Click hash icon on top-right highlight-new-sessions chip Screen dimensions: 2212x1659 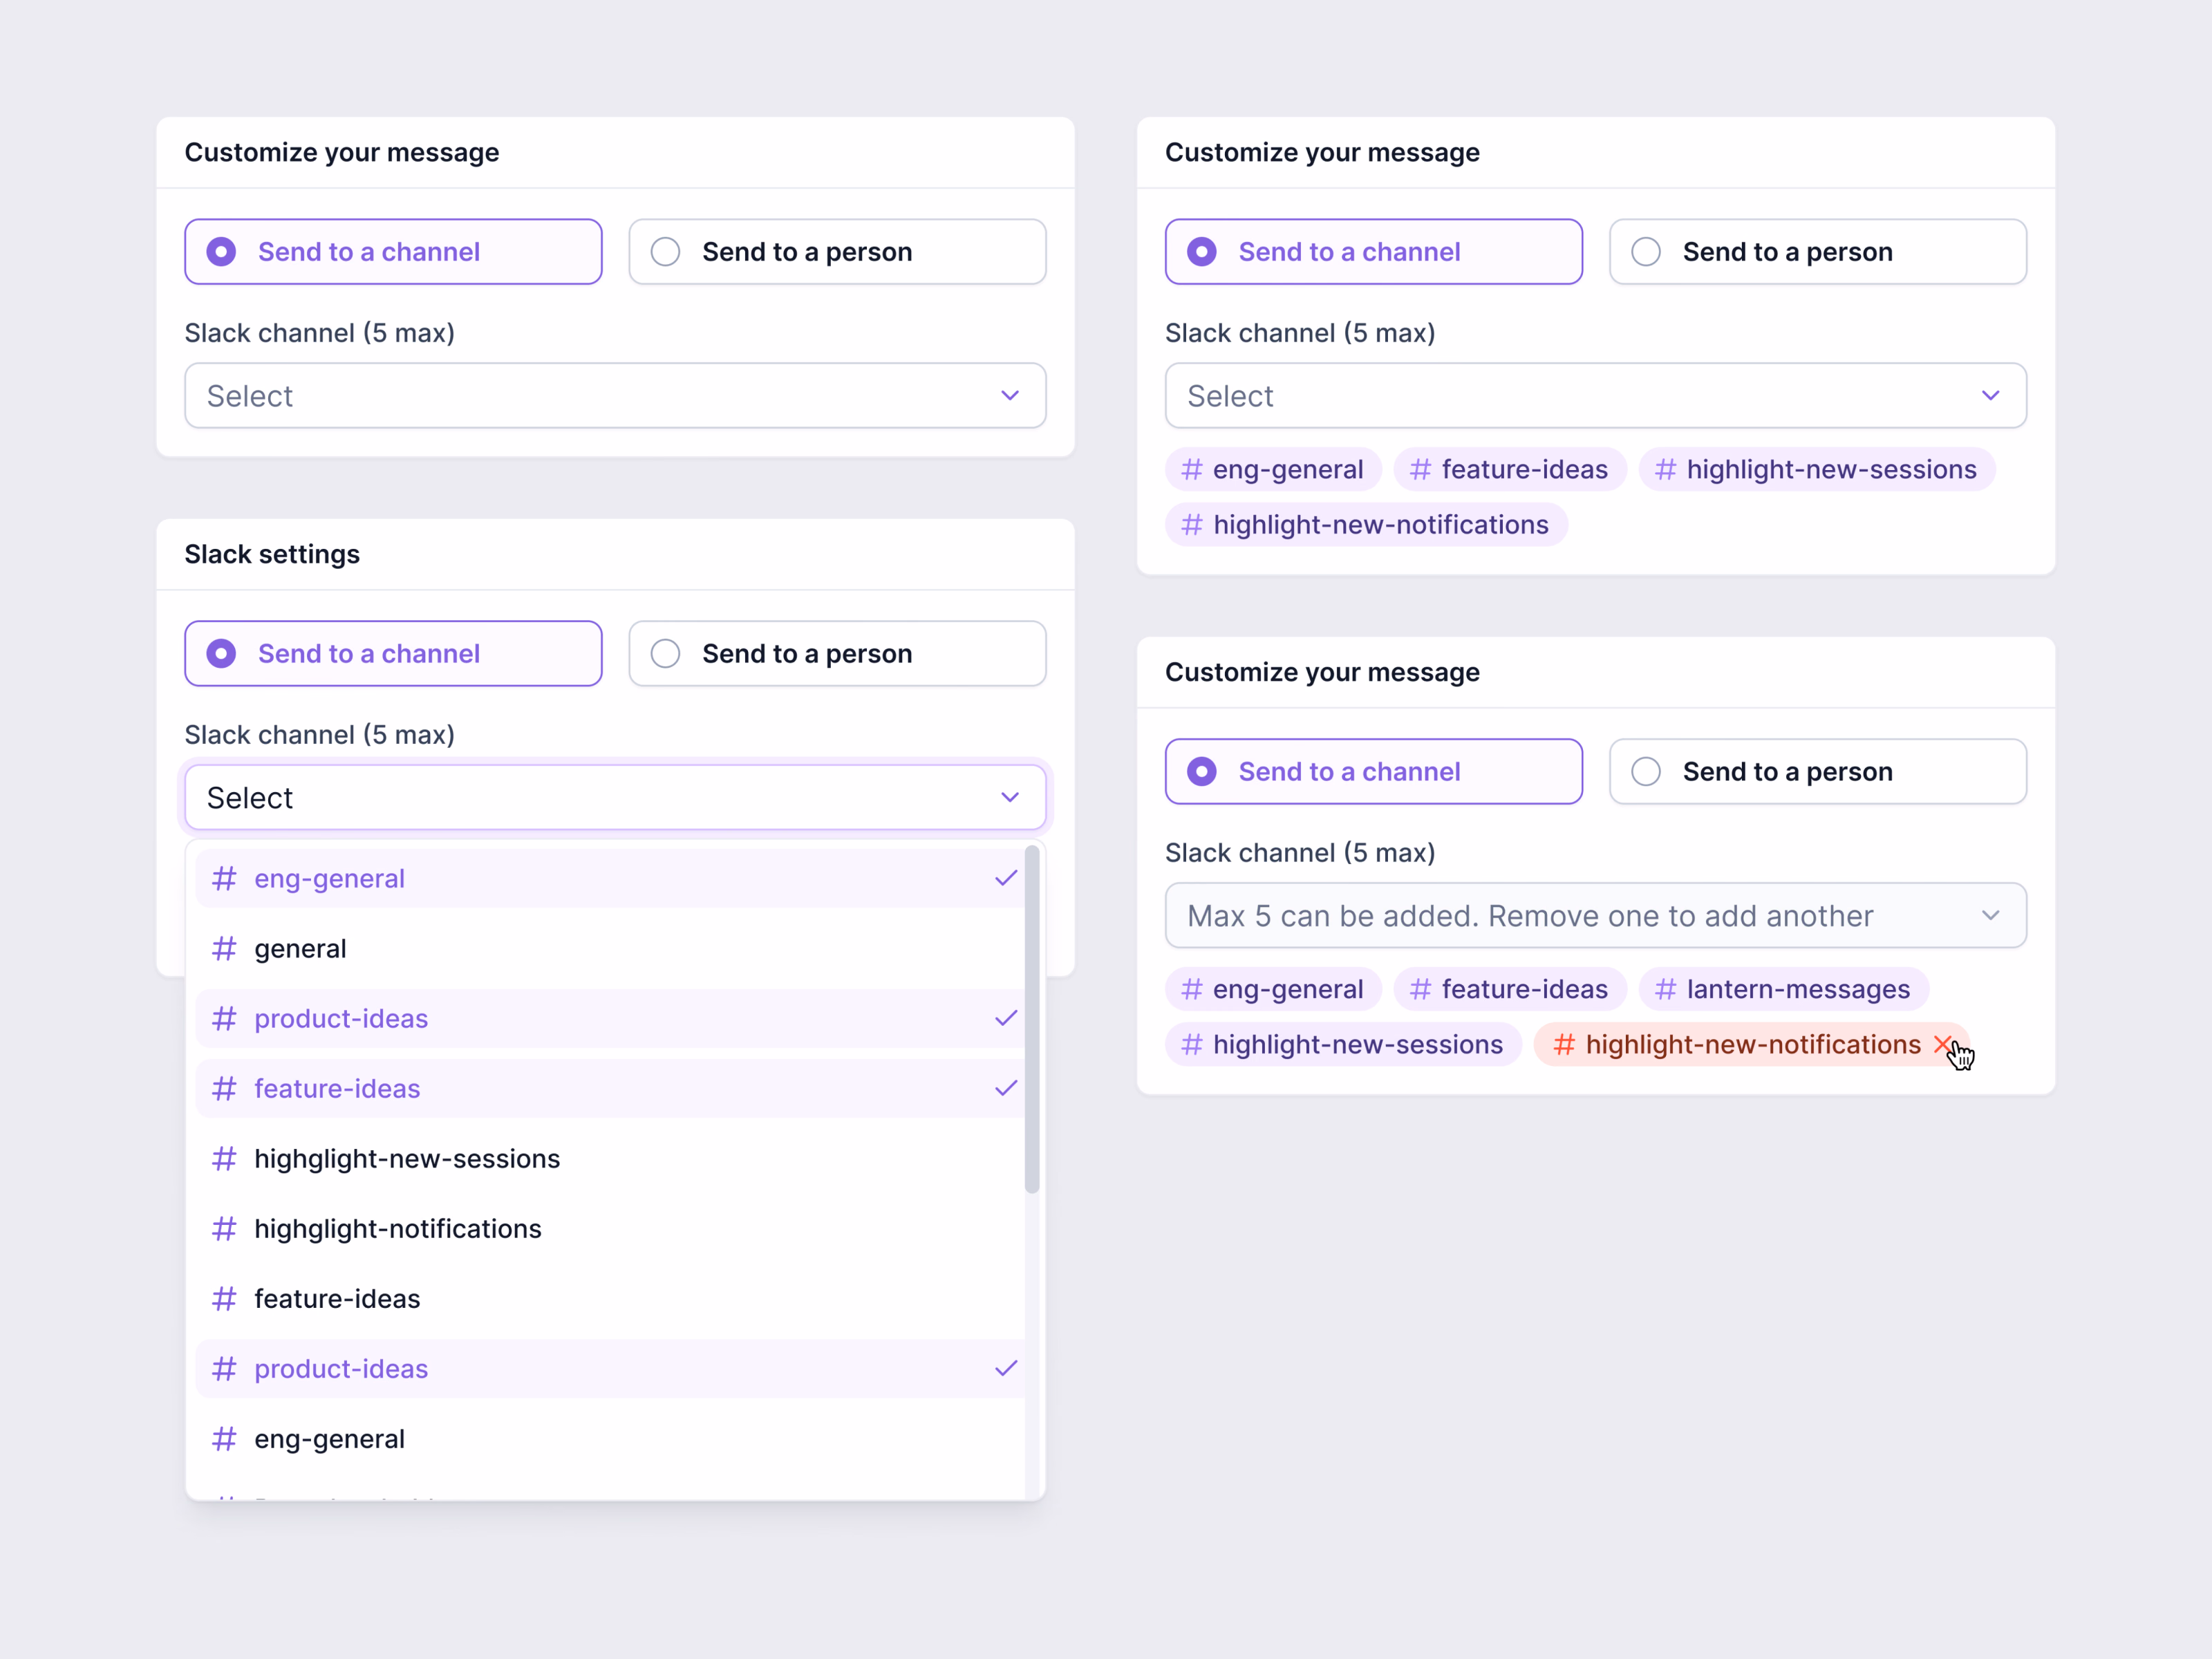pyautogui.click(x=1665, y=470)
